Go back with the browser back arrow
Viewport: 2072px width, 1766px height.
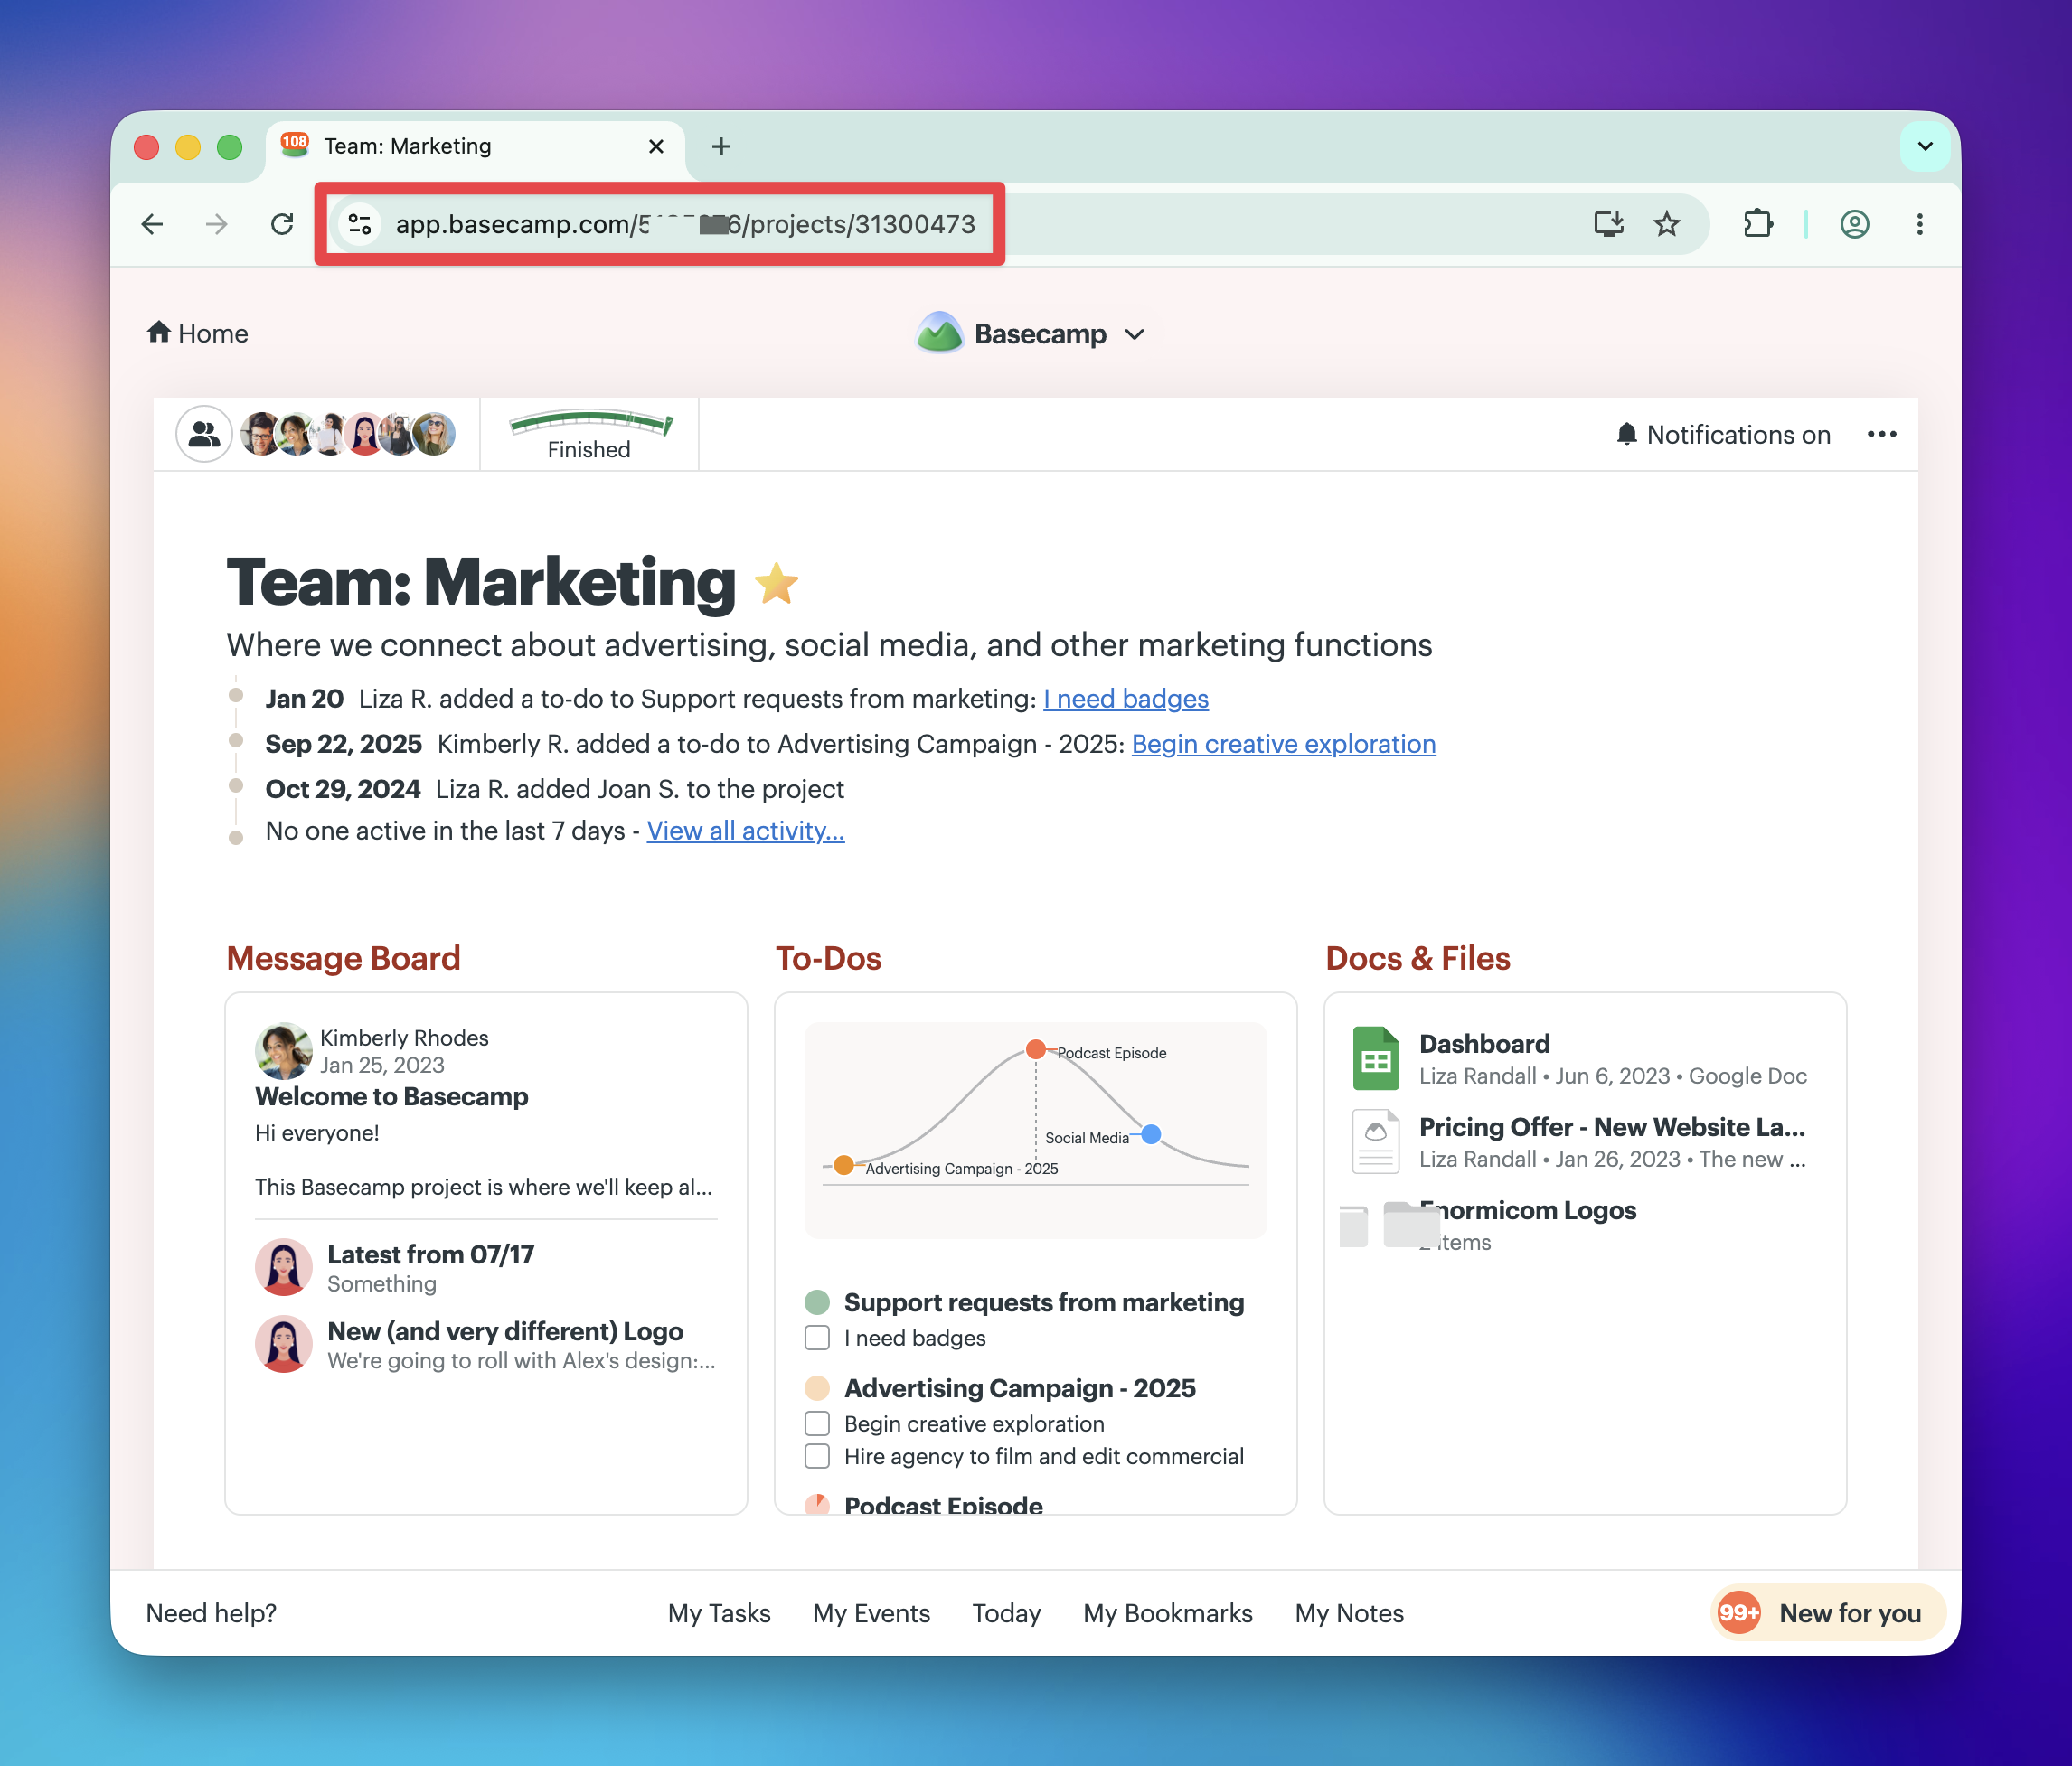[153, 224]
